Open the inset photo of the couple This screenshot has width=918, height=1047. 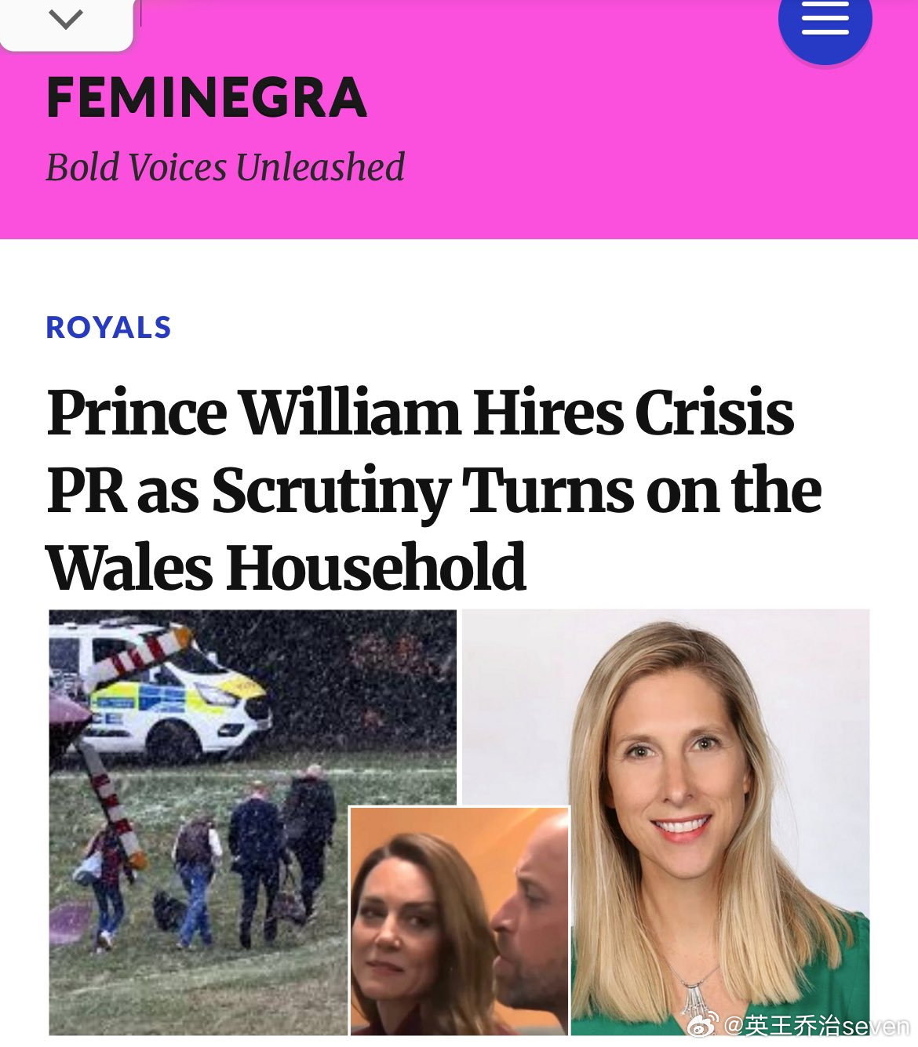click(459, 922)
